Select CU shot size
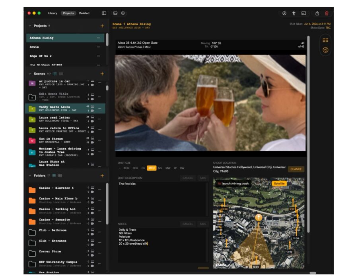 [143, 168]
